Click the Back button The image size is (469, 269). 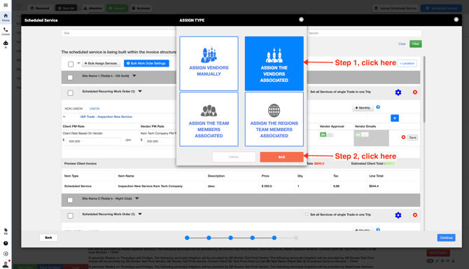point(48,237)
